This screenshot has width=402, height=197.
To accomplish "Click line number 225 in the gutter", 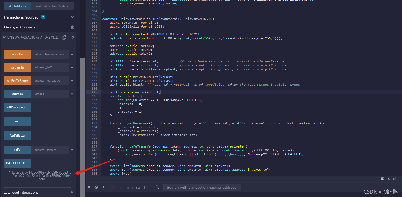I will click(94, 92).
